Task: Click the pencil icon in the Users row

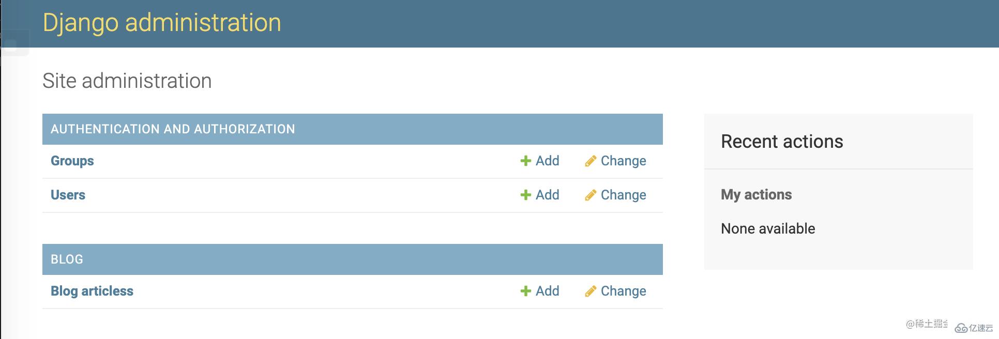Action: click(591, 195)
